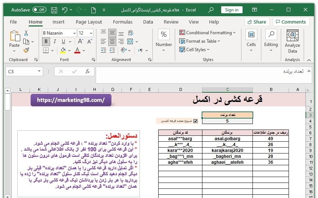
Task: Undo the last action
Action: 65,10
